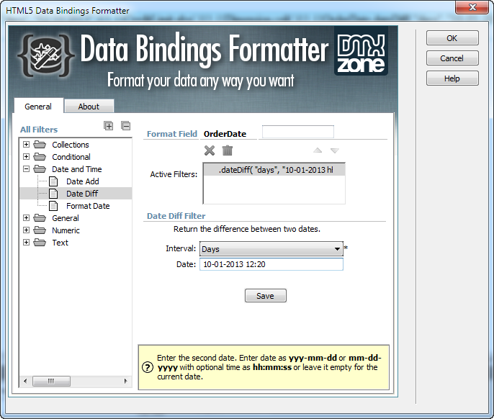Collapse the Date and Time node
494x419 pixels.
pos(27,169)
